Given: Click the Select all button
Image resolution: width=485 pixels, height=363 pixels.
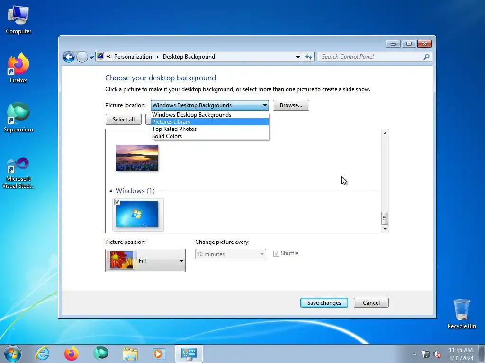Looking at the screenshot, I should pos(124,120).
